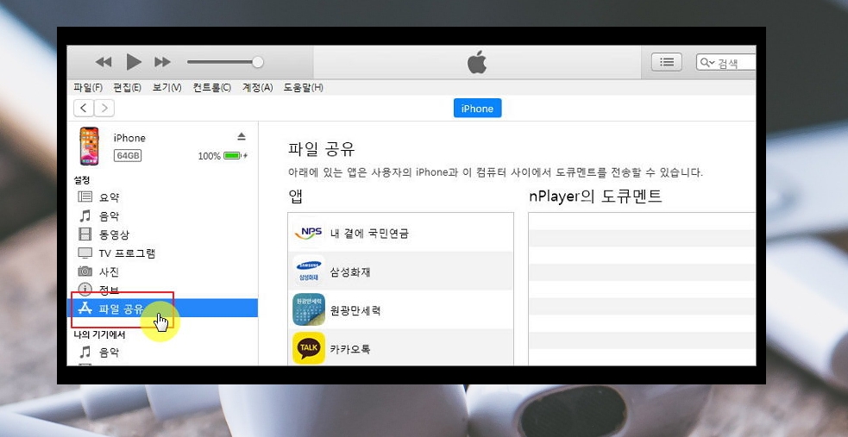Screen dimensions: 848x437
Task: Click the 나의 기기에서 section header
Action: pos(99,335)
